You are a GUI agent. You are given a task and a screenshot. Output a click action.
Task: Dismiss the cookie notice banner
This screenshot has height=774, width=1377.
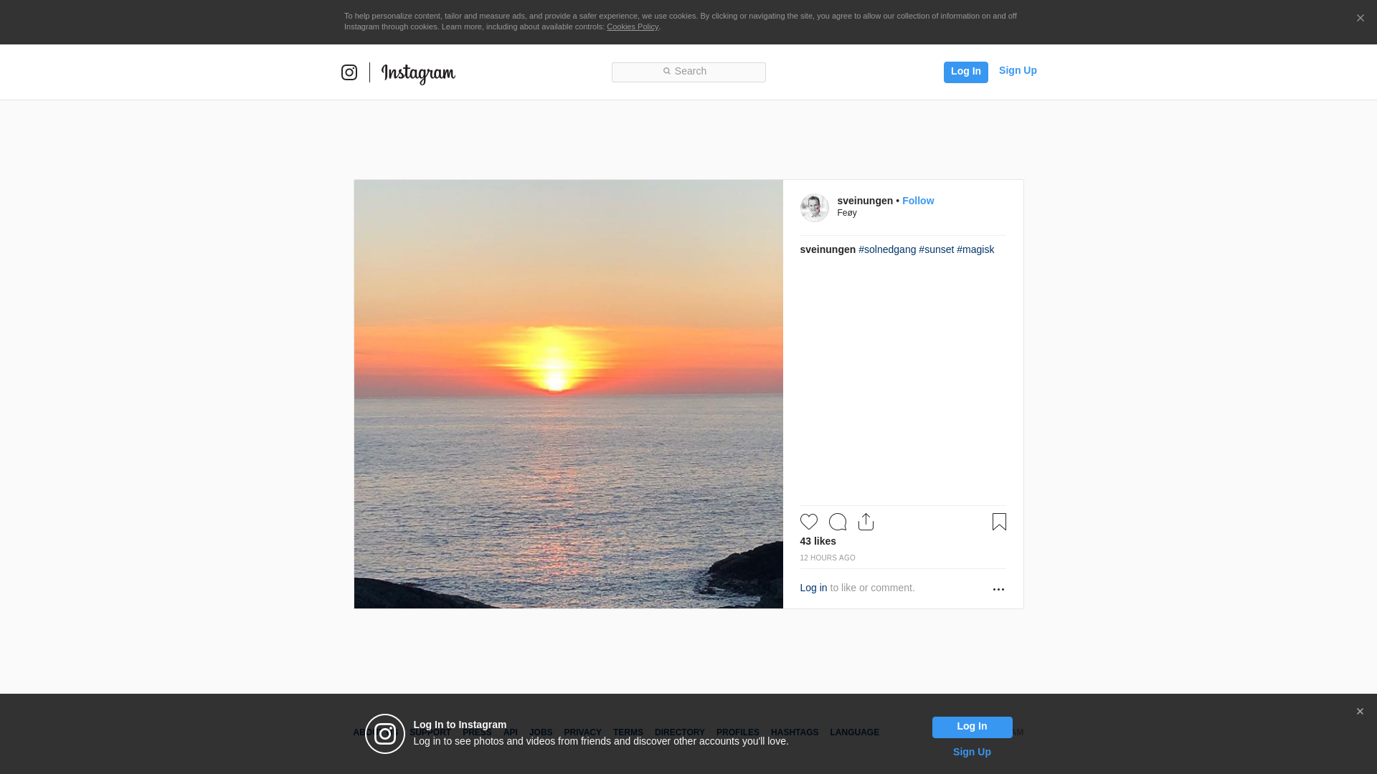1360,19
